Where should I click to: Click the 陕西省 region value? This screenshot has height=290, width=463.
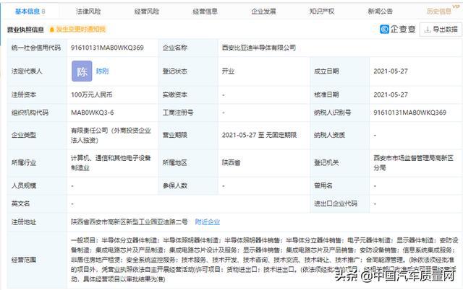(x=231, y=162)
